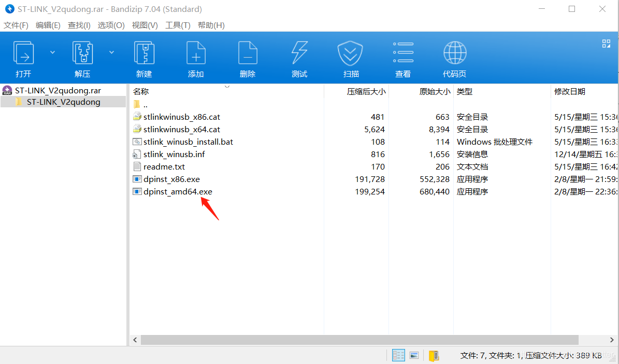Image resolution: width=619 pixels, height=364 pixels.
Task: Select file stlink_winusb.inf
Action: (174, 154)
